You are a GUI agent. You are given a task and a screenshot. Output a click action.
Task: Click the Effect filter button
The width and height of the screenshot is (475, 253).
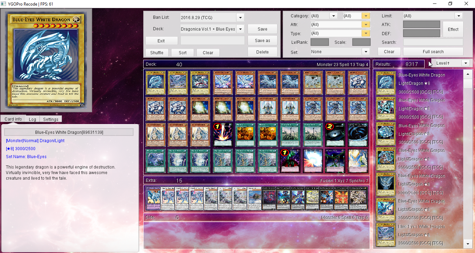point(453,30)
